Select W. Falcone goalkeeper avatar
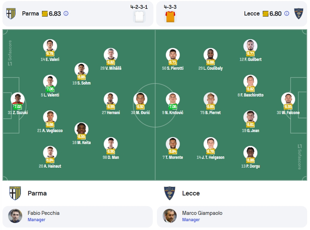The width and height of the screenshot is (310, 230). coord(288,99)
